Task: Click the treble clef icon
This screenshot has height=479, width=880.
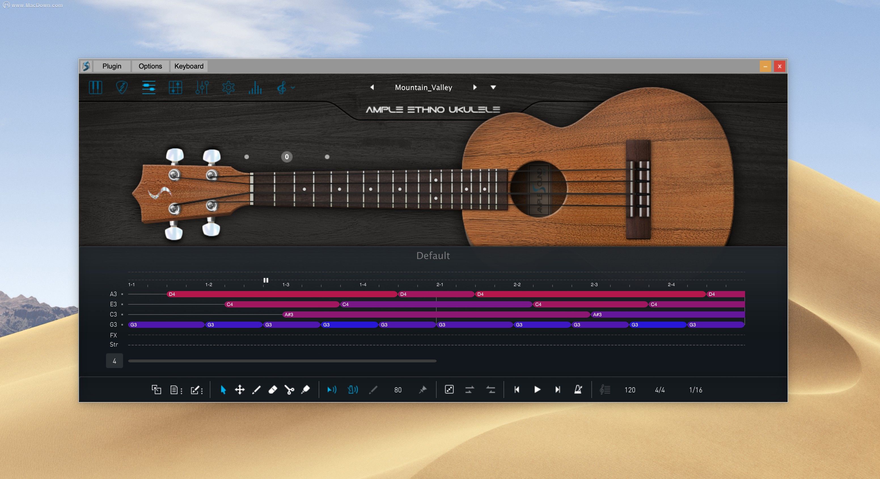Action: click(x=281, y=88)
